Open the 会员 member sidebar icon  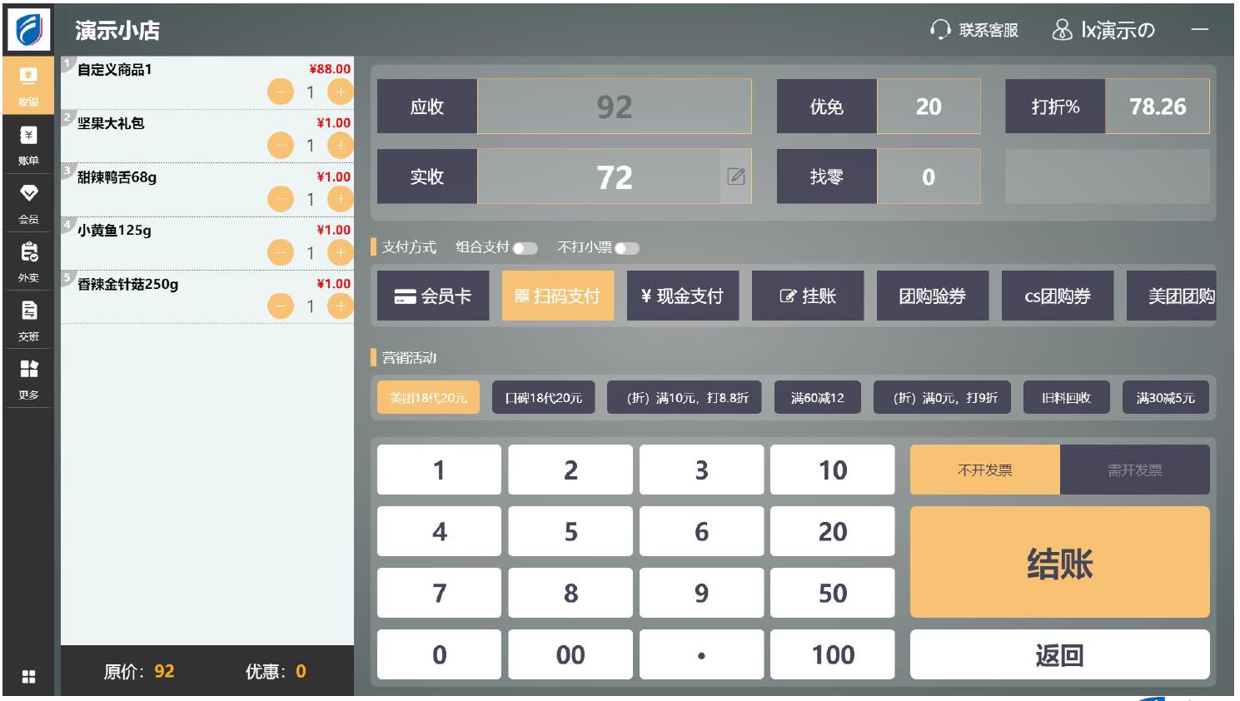[28, 203]
